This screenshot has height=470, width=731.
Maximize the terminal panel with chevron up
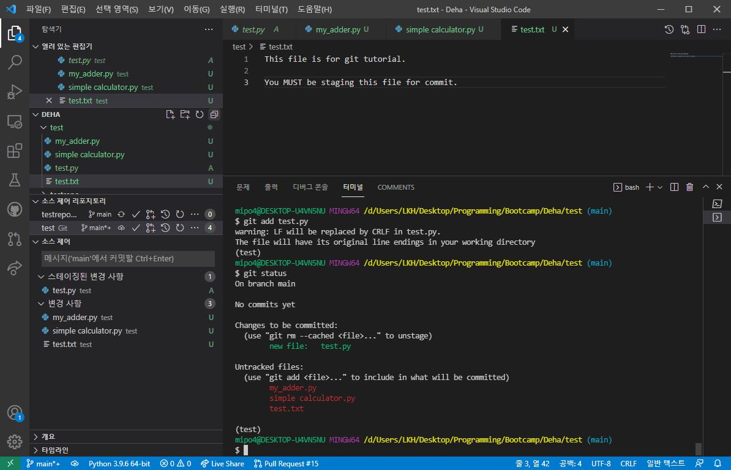706,187
